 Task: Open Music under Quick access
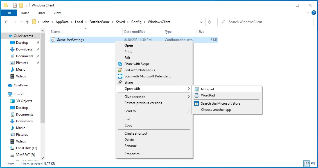pyautogui.click(x=21, y=70)
